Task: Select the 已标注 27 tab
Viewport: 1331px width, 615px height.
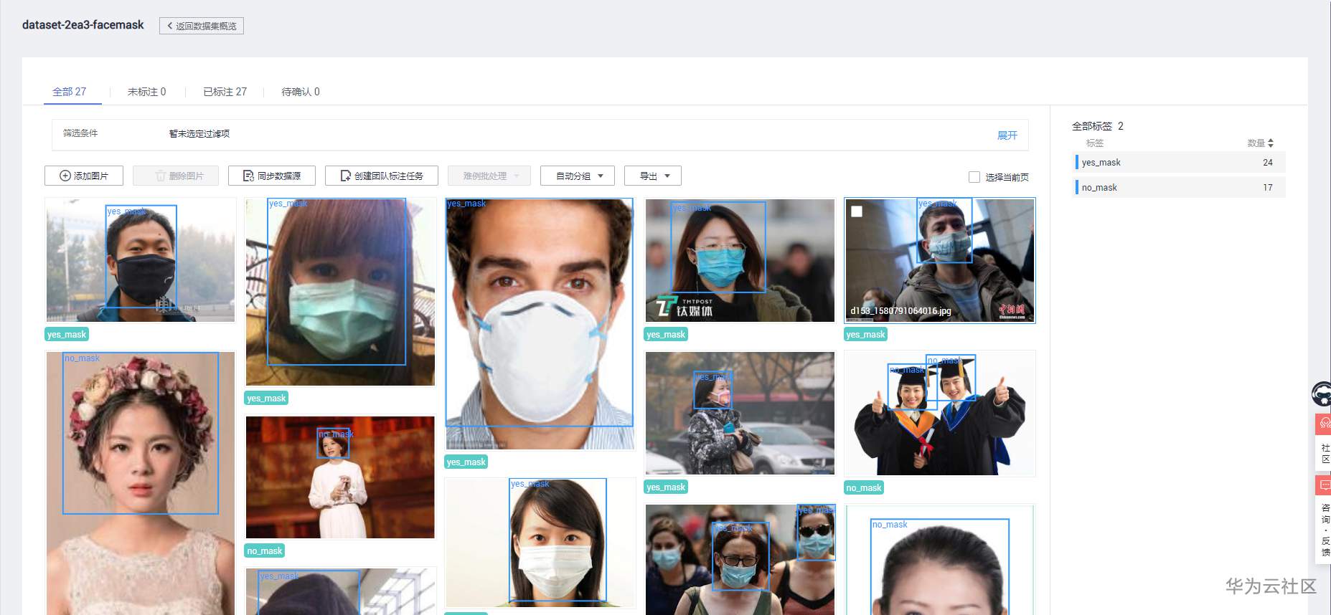Action: click(x=225, y=92)
